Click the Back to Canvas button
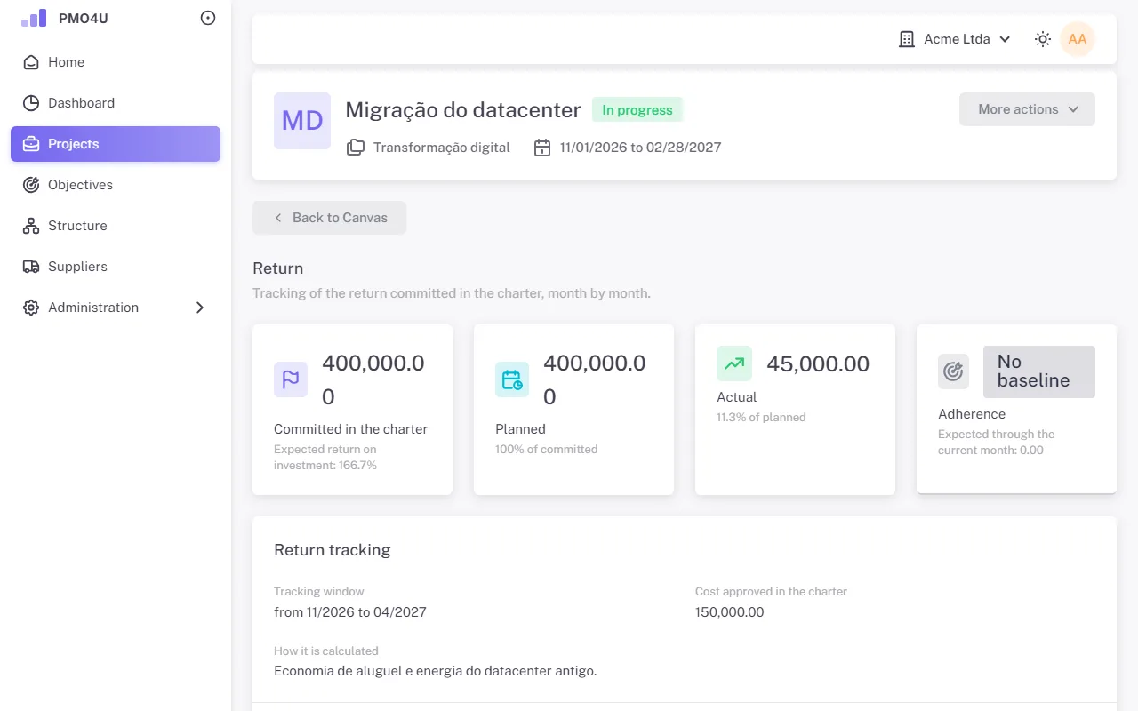1138x711 pixels. (x=329, y=218)
